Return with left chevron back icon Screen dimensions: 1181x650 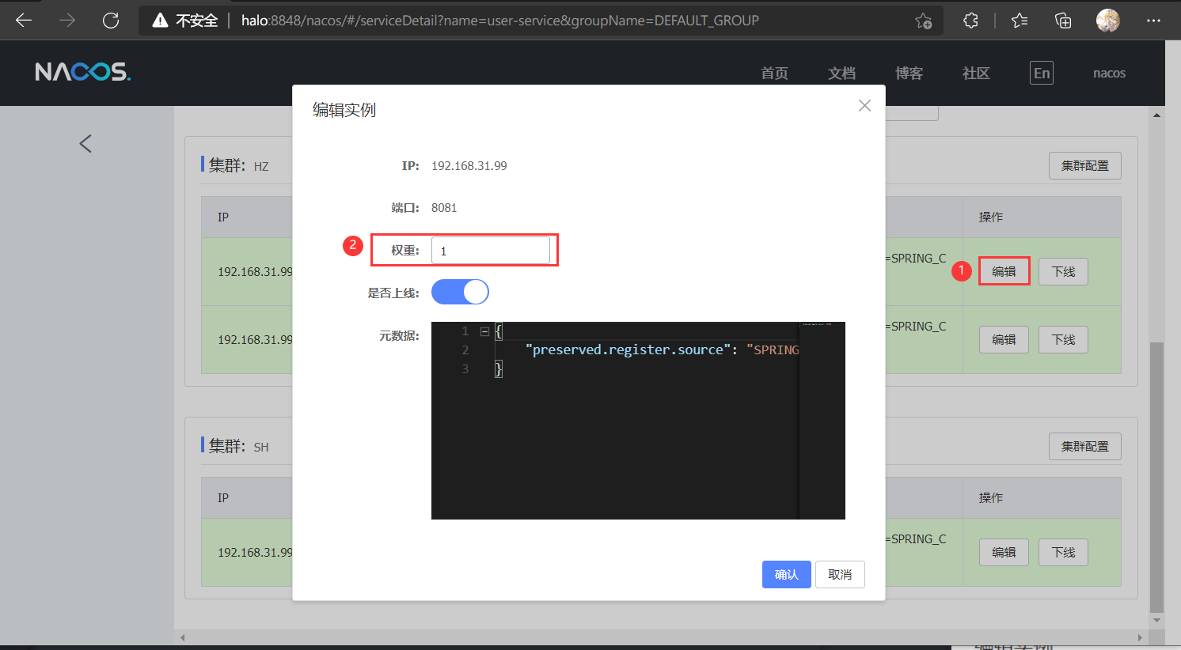(85, 143)
